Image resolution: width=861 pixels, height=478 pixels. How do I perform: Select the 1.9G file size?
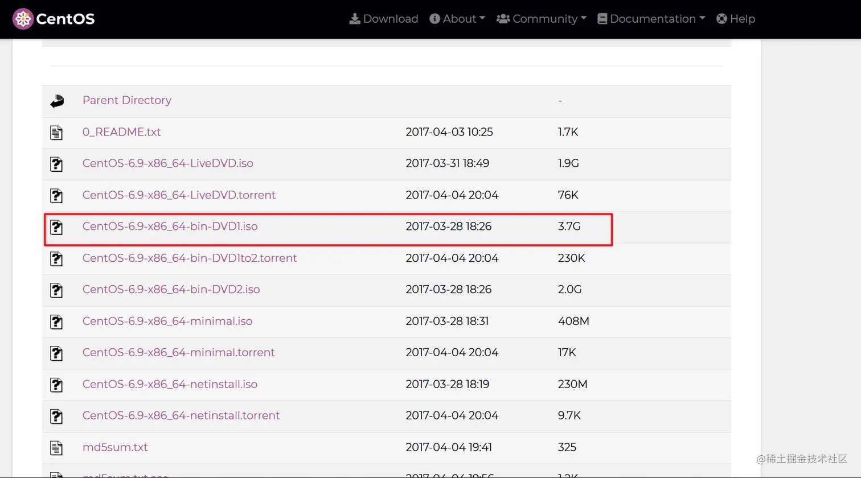coord(568,163)
